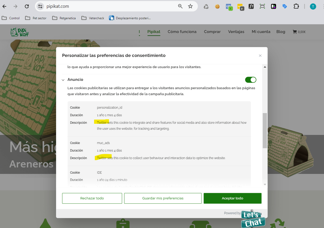Open the Chrome profile avatar T
This screenshot has height=228, width=324.
313,6
